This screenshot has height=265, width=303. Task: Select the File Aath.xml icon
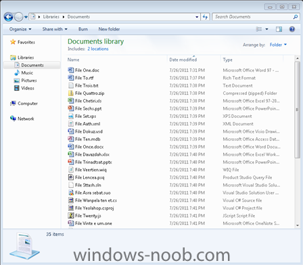[71, 124]
